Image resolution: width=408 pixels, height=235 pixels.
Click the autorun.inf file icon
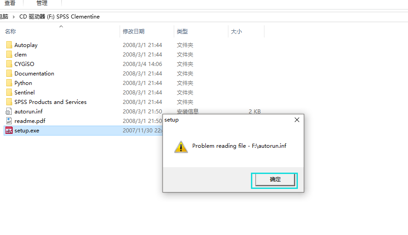9,112
